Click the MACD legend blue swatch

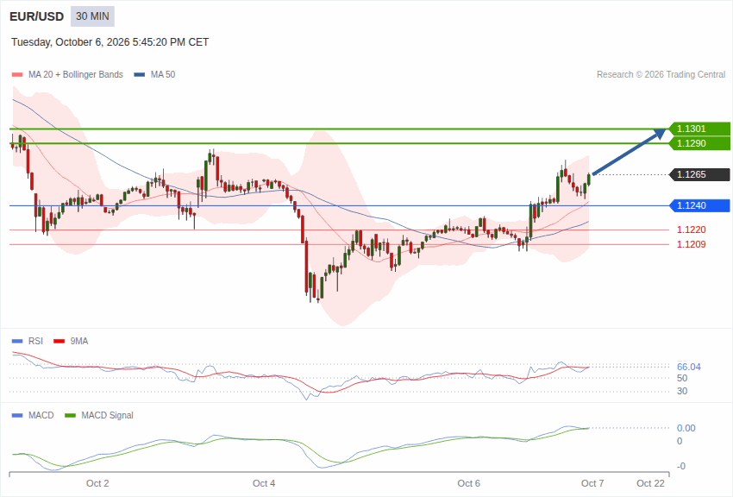click(17, 415)
